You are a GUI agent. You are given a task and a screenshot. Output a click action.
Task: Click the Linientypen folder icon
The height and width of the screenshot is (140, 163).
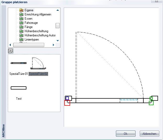(x=21, y=40)
